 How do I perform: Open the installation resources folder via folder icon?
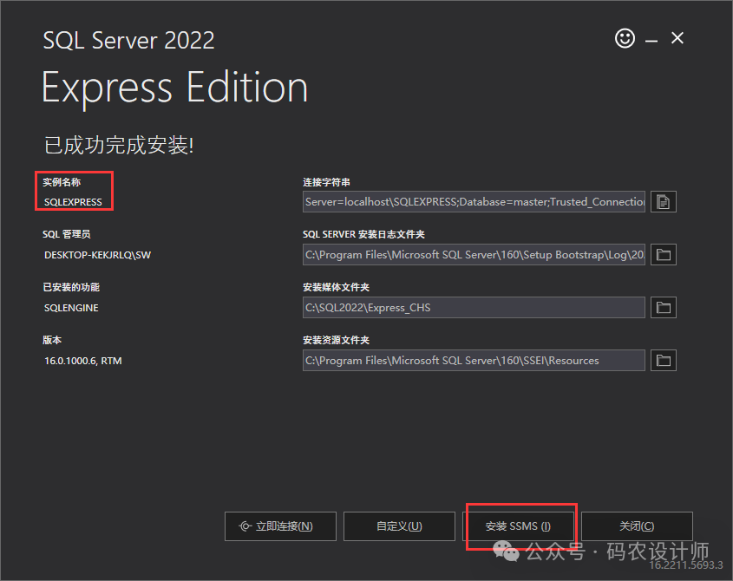(664, 361)
